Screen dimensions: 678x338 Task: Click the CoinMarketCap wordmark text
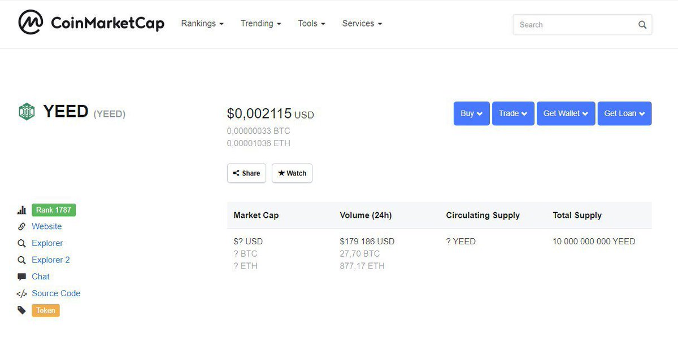pyautogui.click(x=107, y=23)
